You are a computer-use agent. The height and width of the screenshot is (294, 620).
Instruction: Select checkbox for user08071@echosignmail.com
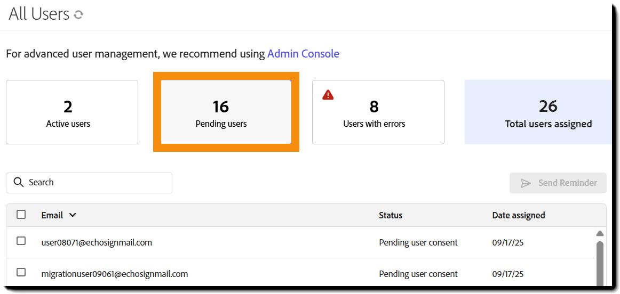(x=21, y=241)
